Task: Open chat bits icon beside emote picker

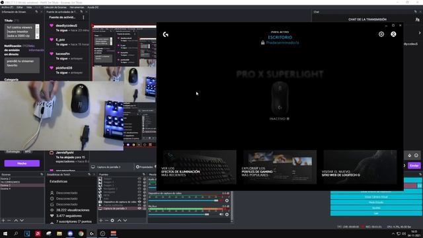Action: 410,155
